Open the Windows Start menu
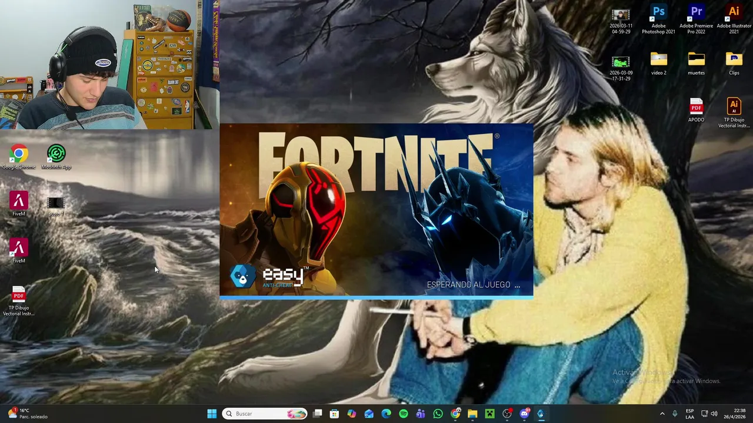Screen dimensions: 753x423 [212, 414]
